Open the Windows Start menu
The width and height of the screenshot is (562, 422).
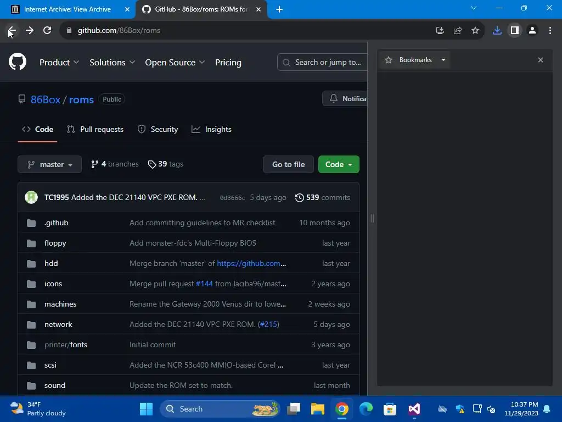[x=146, y=409]
